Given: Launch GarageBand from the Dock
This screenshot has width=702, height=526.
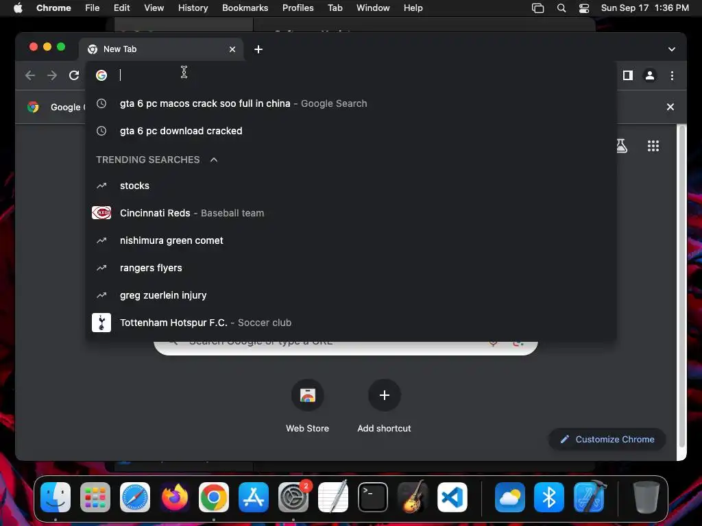Looking at the screenshot, I should click(412, 497).
